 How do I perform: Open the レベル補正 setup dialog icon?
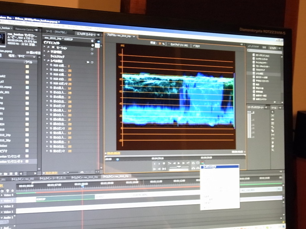point(88,62)
